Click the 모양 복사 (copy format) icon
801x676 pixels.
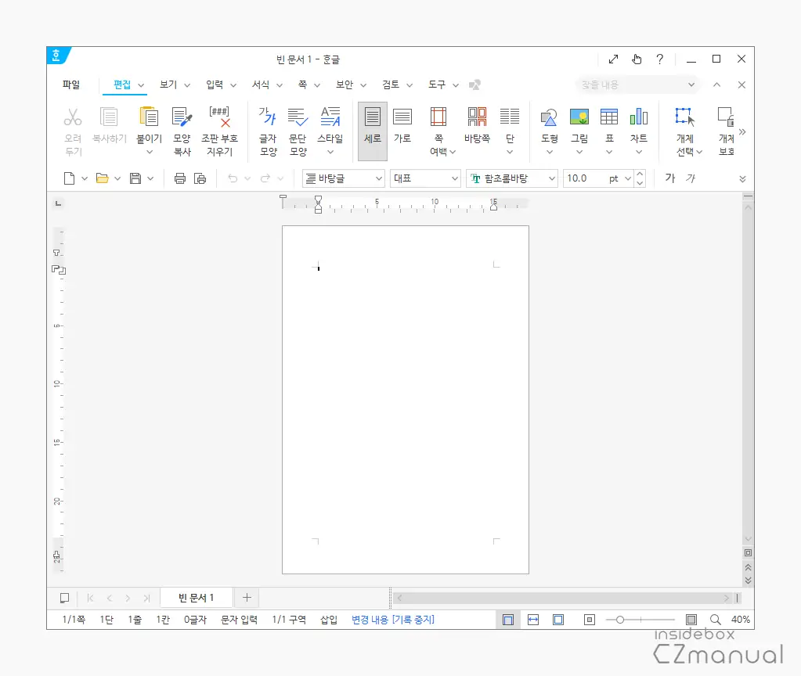(182, 118)
